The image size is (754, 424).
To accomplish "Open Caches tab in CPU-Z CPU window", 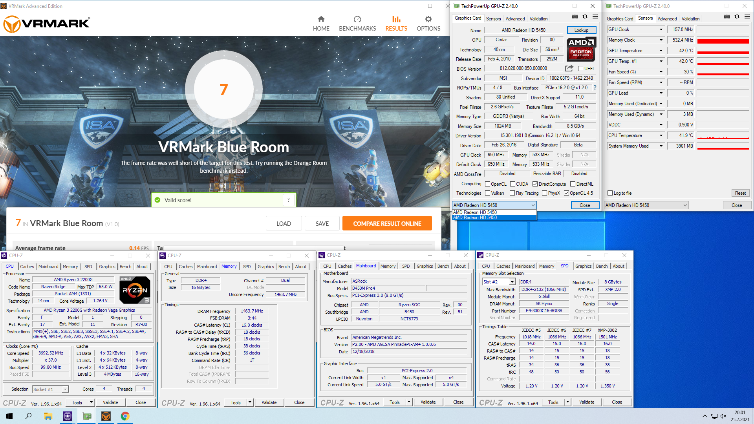I will (27, 267).
